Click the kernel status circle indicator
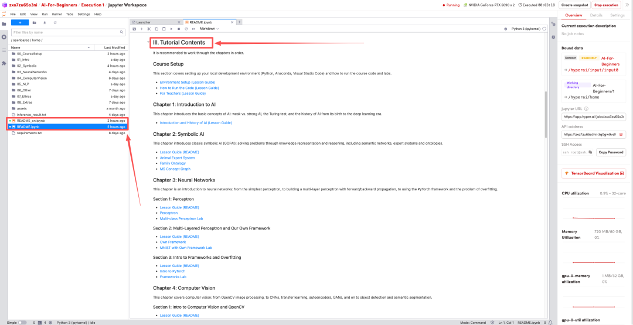The height and width of the screenshot is (325, 633). click(x=544, y=29)
